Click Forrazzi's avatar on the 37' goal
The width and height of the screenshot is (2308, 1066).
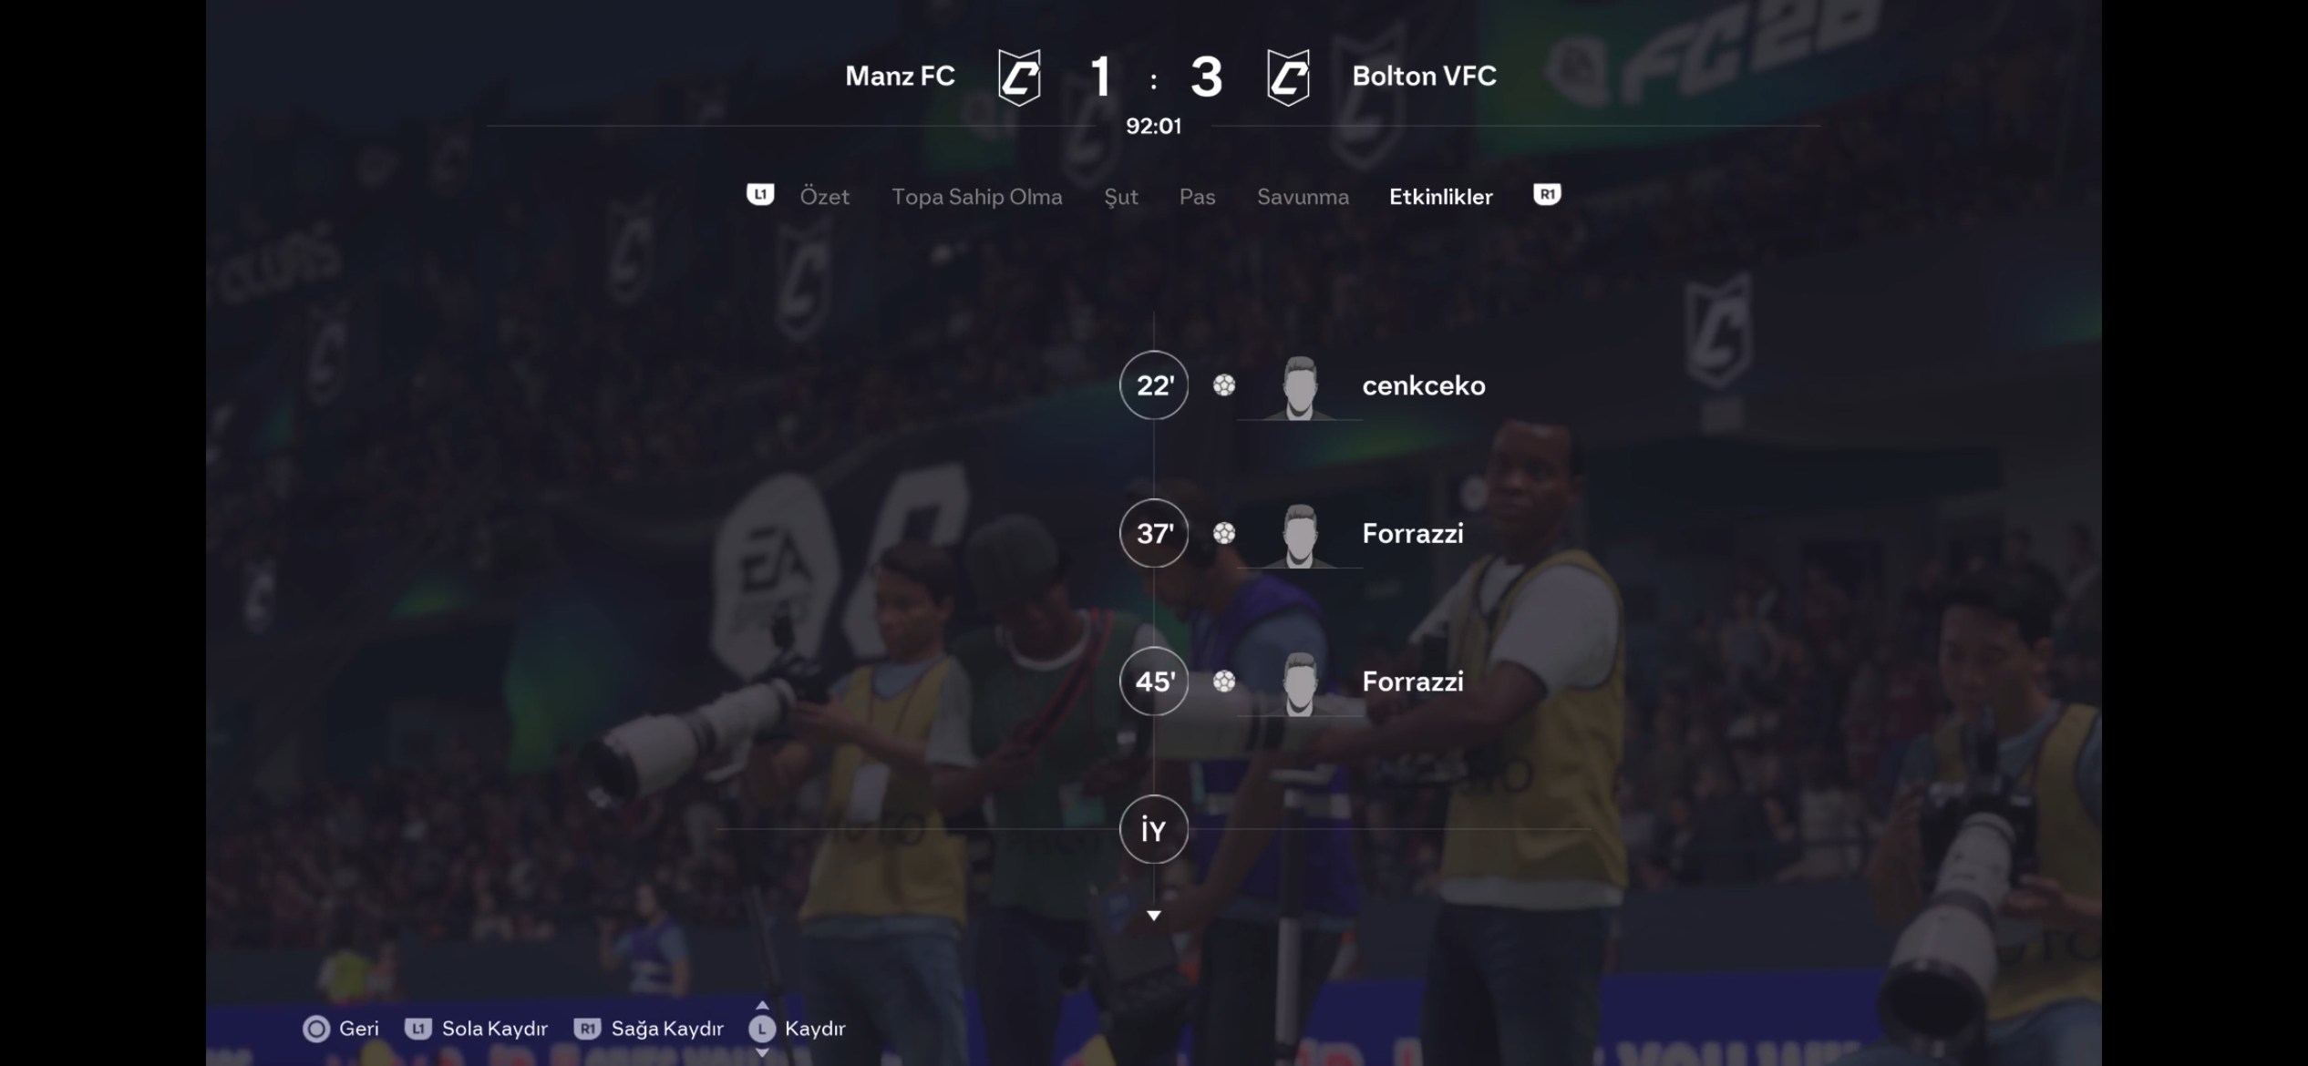pos(1300,535)
